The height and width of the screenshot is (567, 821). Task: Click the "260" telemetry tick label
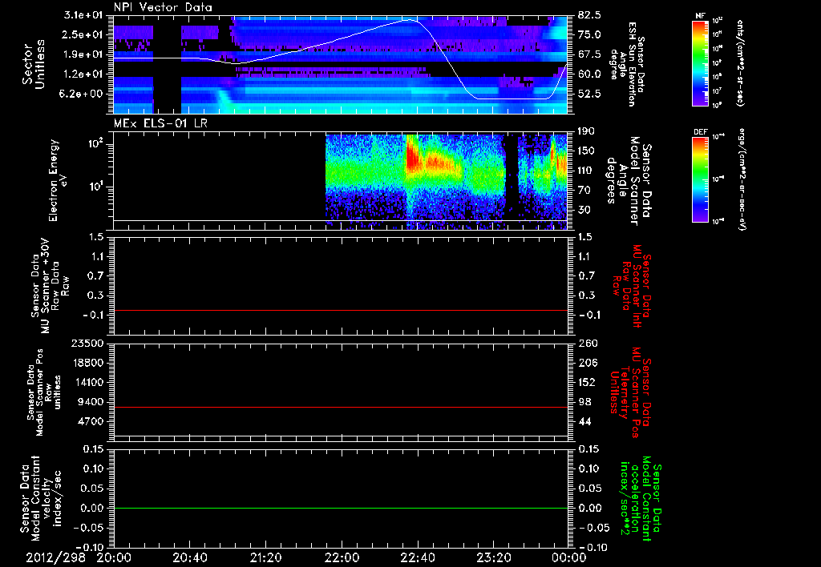pyautogui.click(x=587, y=343)
